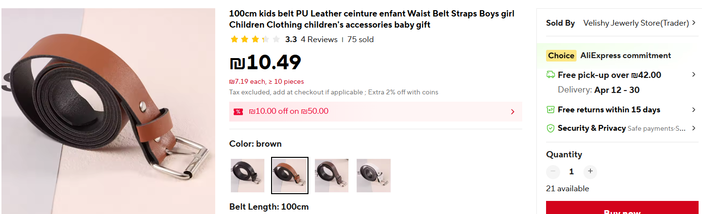The width and height of the screenshot is (702, 214).
Task: Click the Buy now button
Action: 622,209
